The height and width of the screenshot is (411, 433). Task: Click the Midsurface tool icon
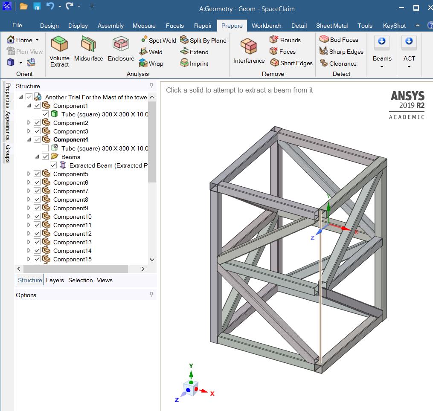(88, 44)
